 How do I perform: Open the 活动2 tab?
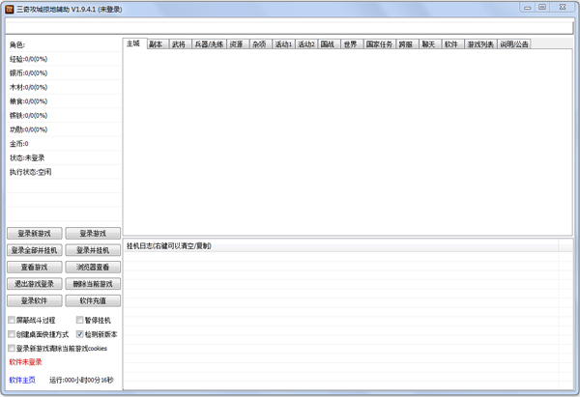tap(306, 44)
